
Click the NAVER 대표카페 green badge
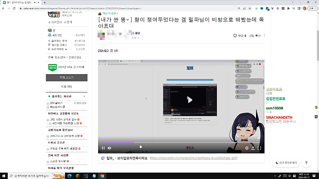coord(52,67)
